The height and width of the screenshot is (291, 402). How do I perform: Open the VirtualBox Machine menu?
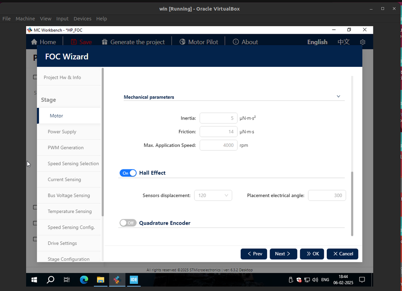pos(25,19)
